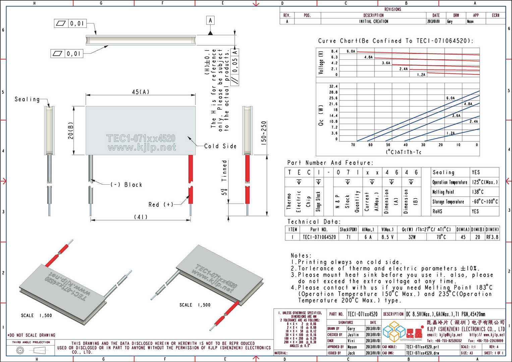Select the Voltage (V) axis label
The width and height of the screenshot is (512, 362).
pyautogui.click(x=321, y=62)
